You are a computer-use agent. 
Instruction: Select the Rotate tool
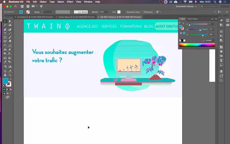tap(5, 46)
